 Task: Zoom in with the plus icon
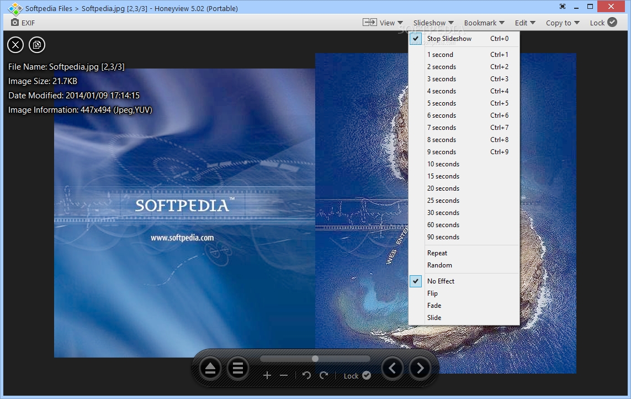click(x=267, y=376)
